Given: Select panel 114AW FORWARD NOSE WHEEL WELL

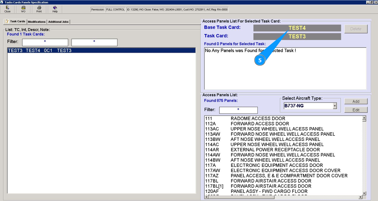Looking at the screenshot, I should (x=284, y=155).
